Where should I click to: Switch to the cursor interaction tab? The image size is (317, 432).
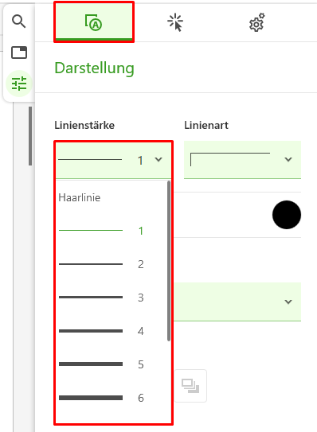pyautogui.click(x=175, y=22)
